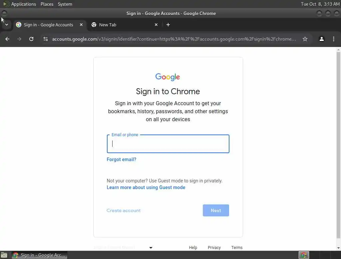The width and height of the screenshot is (341, 259).
Task: Click the page vertical scrollbar
Action: click(x=338, y=144)
